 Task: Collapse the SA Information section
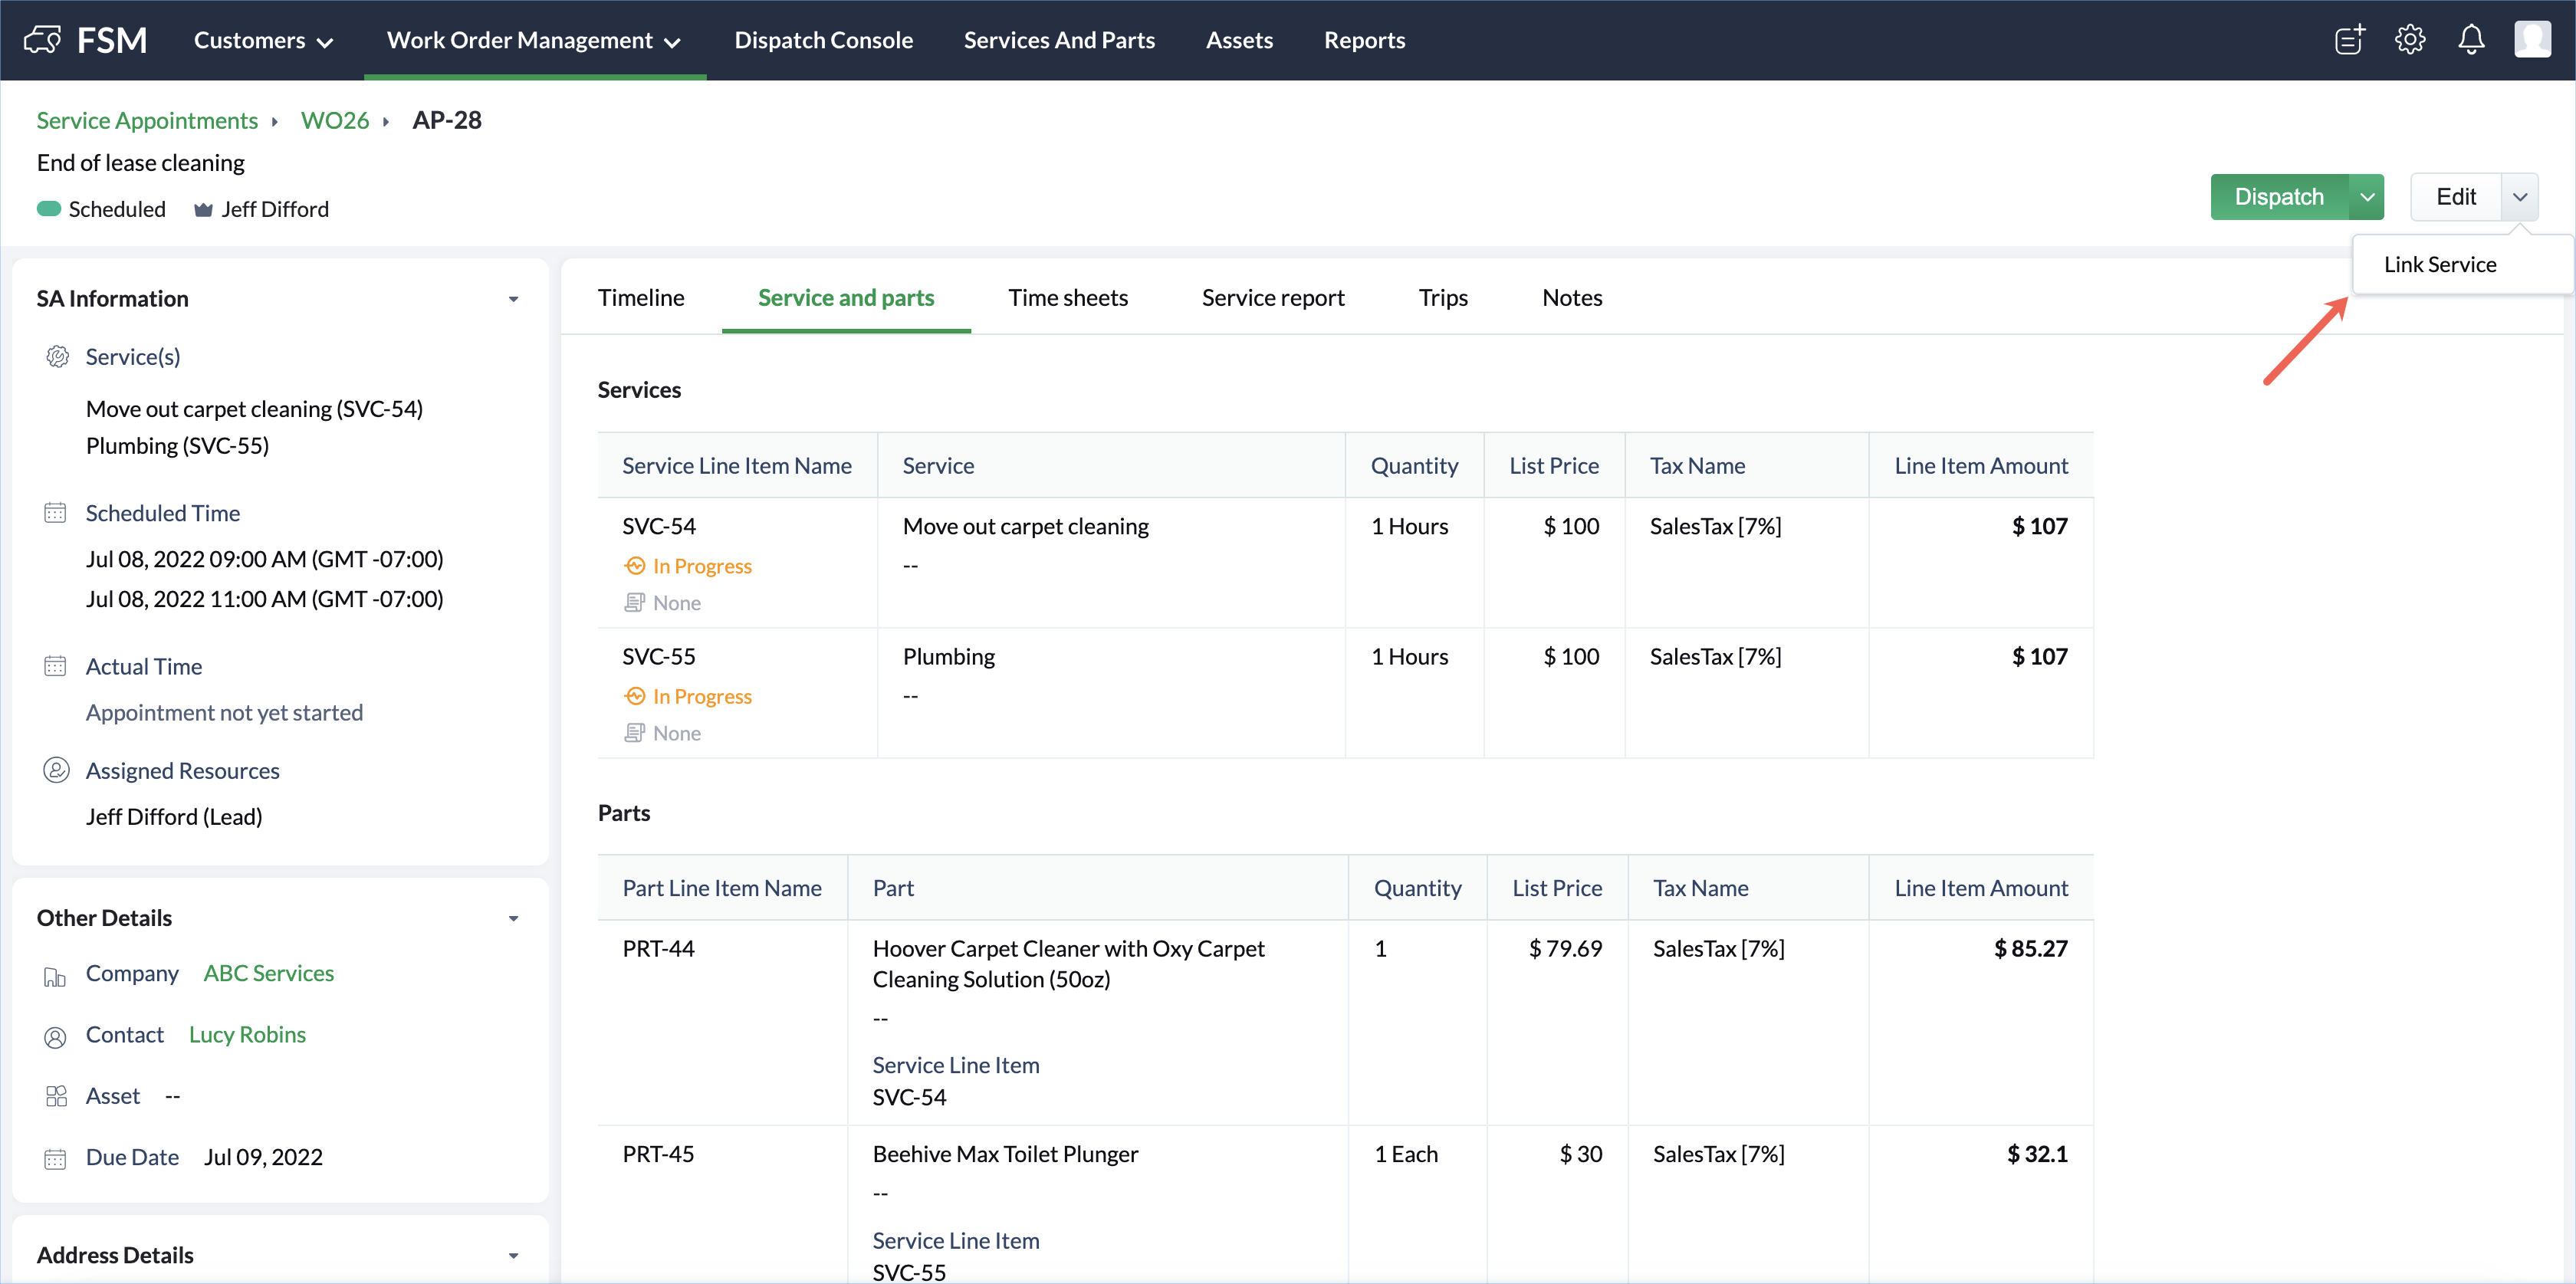click(x=513, y=299)
